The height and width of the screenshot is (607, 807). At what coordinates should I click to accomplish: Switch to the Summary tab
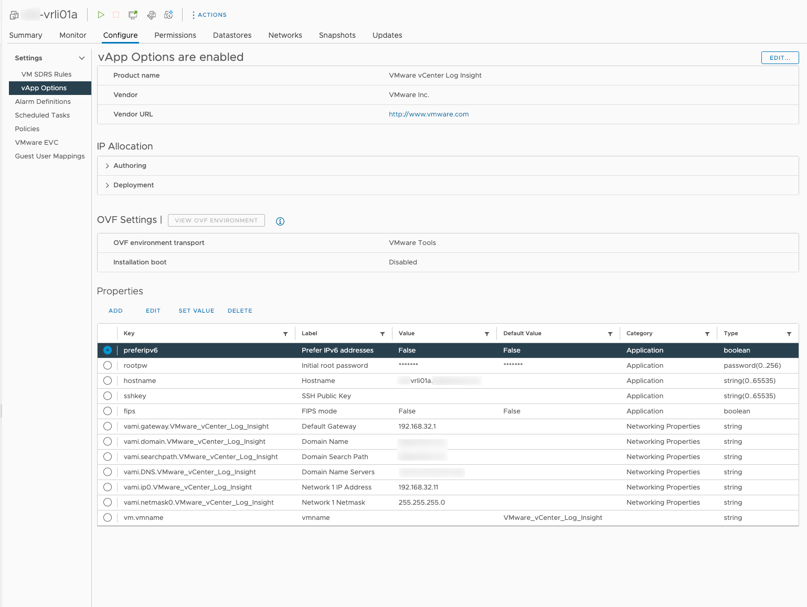(x=26, y=35)
